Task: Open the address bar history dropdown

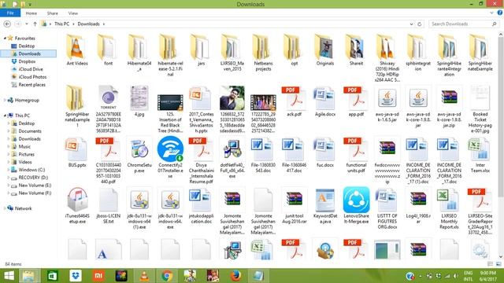Action: point(411,24)
